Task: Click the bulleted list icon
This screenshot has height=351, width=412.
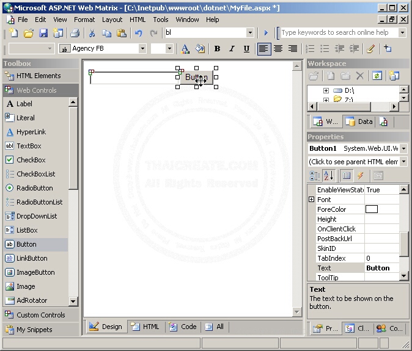Action: (325, 49)
